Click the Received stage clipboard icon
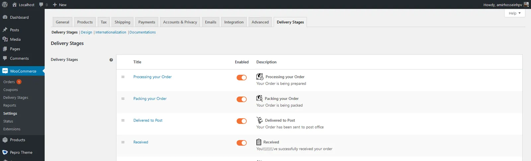The height and width of the screenshot is (161, 531). tap(259, 142)
